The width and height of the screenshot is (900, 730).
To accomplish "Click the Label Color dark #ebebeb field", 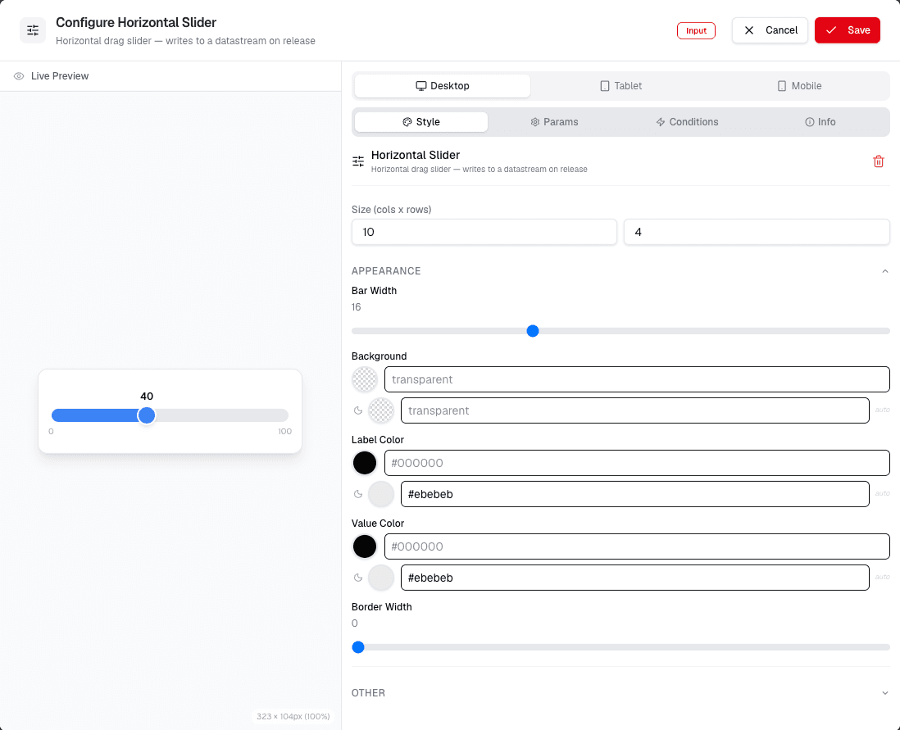I will coord(634,494).
